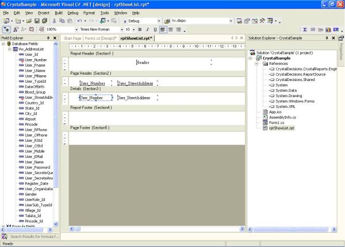The height and width of the screenshot is (247, 345).
Task: Open the Format menu
Action: (x=89, y=13)
